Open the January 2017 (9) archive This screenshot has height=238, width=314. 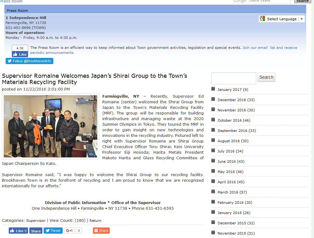click(x=233, y=90)
